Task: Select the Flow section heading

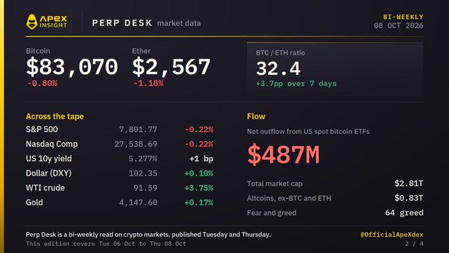Action: click(x=256, y=116)
